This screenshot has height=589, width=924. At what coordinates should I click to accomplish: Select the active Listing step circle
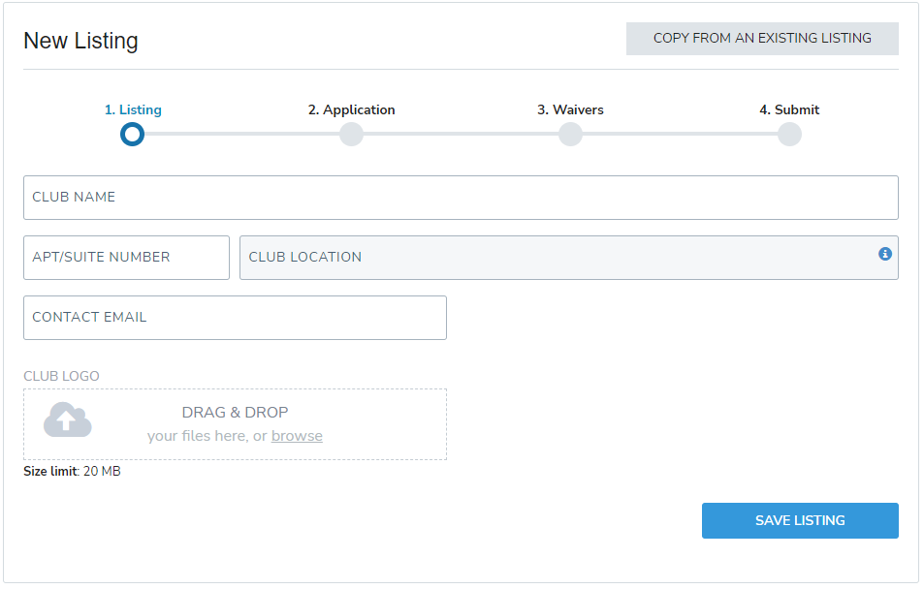pos(133,134)
